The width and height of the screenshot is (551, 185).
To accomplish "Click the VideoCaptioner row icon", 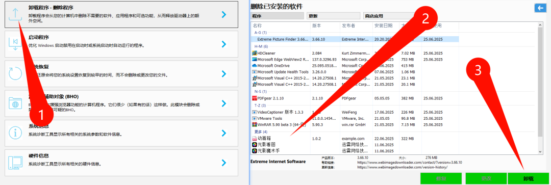I will click(255, 112).
